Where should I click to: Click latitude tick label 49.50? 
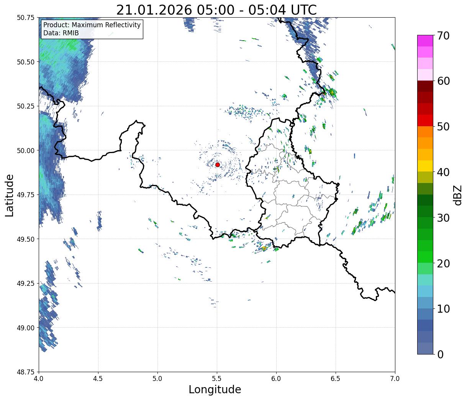(26, 239)
